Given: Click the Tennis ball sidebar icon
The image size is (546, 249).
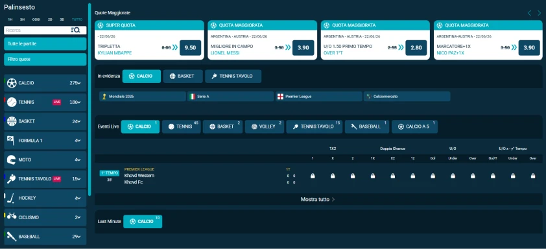Looking at the screenshot, I should (12, 102).
